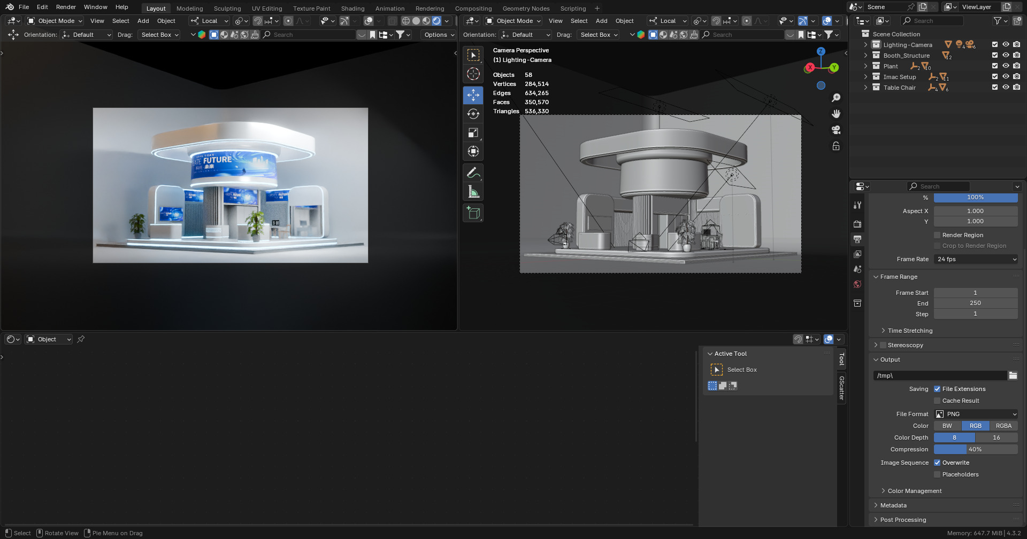Switch to the Geometry Nodes workspace tab
Image resolution: width=1027 pixels, height=539 pixels.
pyautogui.click(x=526, y=9)
